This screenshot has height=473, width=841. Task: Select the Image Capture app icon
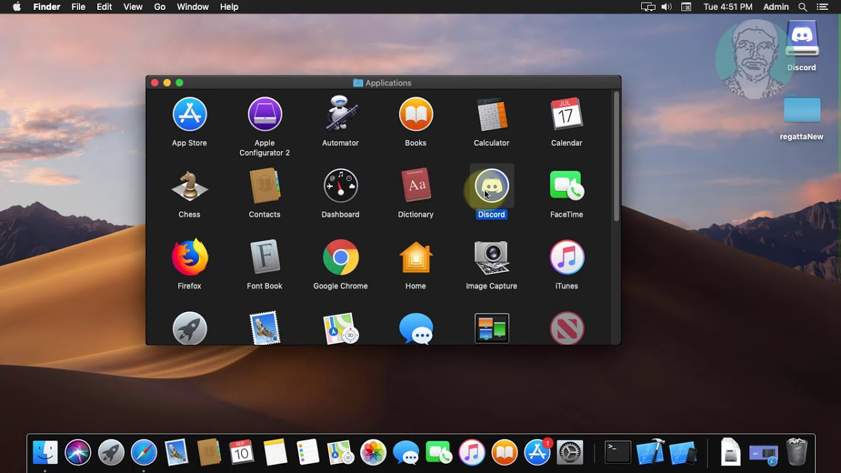pyautogui.click(x=491, y=258)
